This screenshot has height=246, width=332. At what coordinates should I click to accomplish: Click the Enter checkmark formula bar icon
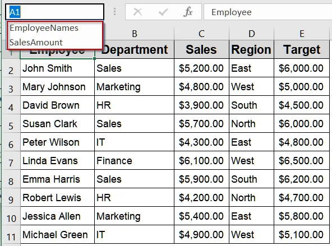163,12
